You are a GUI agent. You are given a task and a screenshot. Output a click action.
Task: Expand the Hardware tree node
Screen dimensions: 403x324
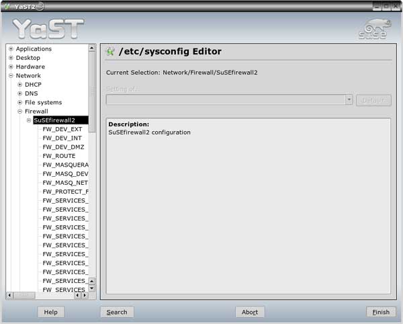(x=11, y=67)
